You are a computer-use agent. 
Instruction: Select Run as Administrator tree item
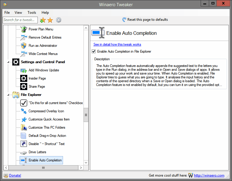43,46
